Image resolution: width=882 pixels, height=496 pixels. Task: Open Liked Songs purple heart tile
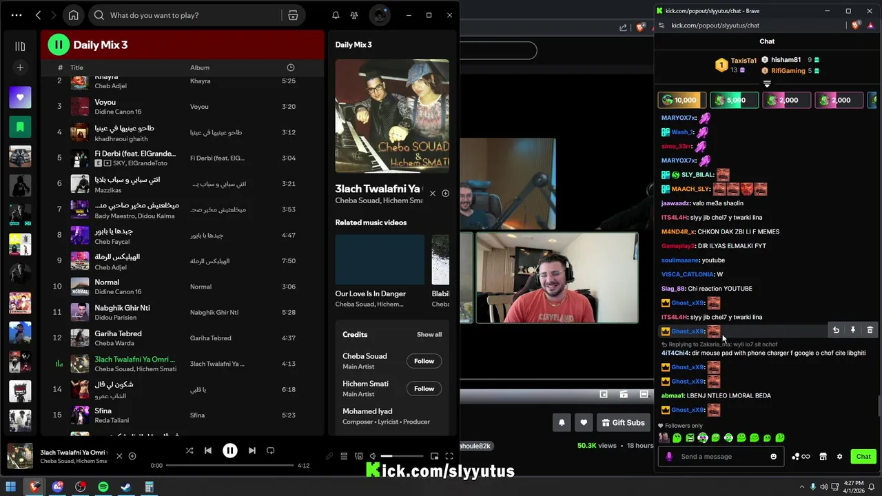point(20,97)
